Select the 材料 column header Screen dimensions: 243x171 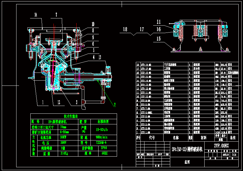pyautogui.click(x=200, y=138)
